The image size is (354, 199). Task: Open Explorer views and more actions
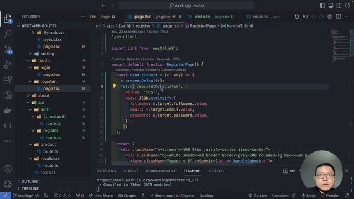(83, 17)
